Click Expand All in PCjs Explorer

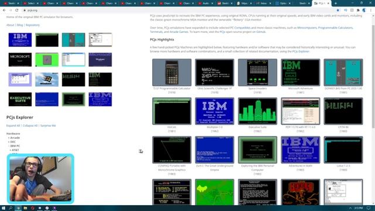(13, 125)
